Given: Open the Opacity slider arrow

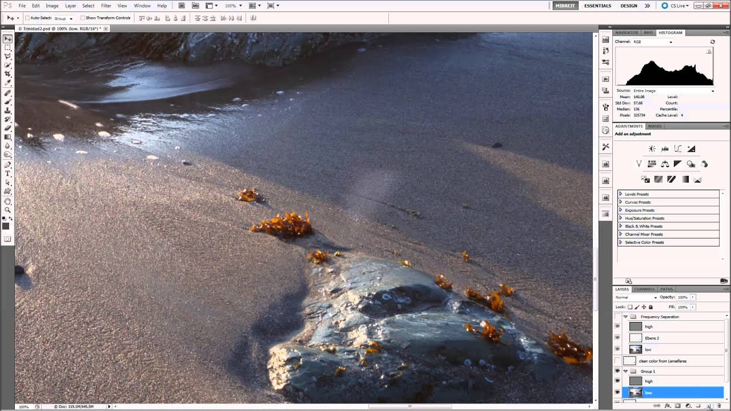Looking at the screenshot, I should 693,297.
